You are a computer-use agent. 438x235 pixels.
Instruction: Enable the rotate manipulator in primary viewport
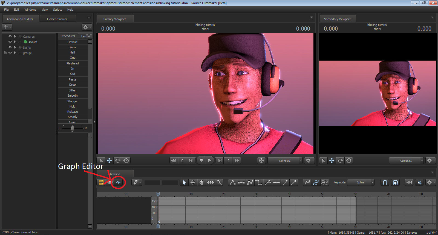point(118,160)
